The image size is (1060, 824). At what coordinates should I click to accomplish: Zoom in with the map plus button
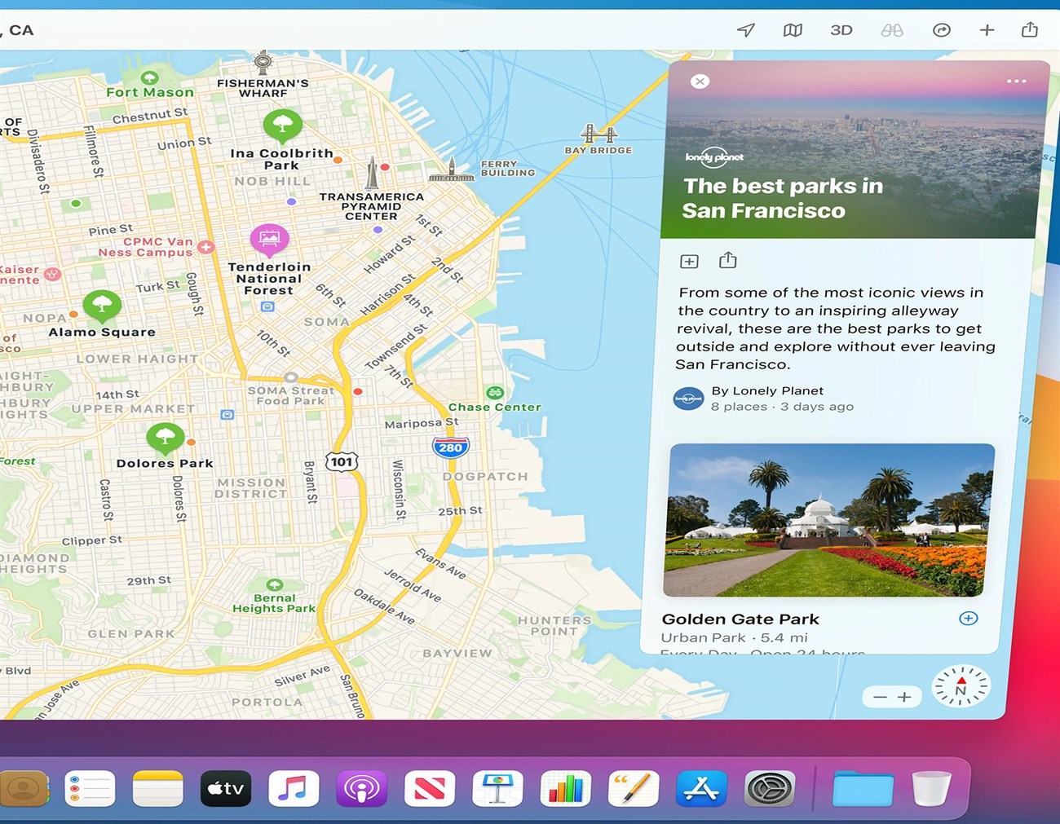tap(904, 697)
